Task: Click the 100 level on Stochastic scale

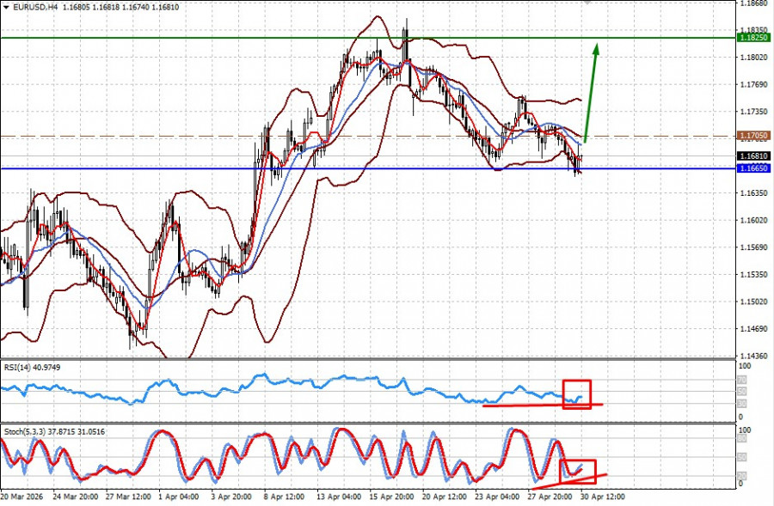Action: 745,430
